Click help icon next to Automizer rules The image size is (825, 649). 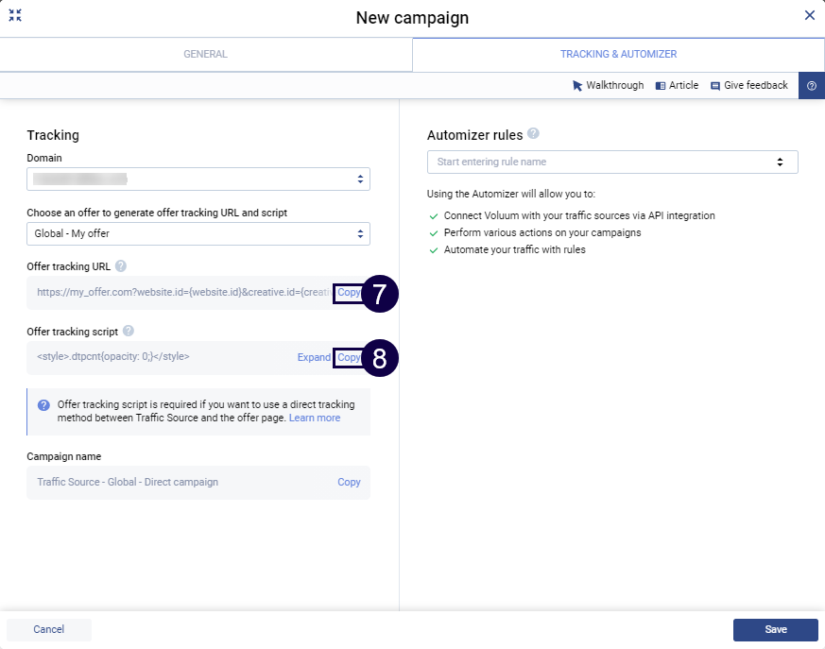pyautogui.click(x=534, y=134)
